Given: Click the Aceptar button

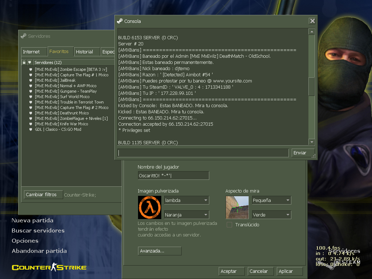Looking at the screenshot, I should point(231,271).
